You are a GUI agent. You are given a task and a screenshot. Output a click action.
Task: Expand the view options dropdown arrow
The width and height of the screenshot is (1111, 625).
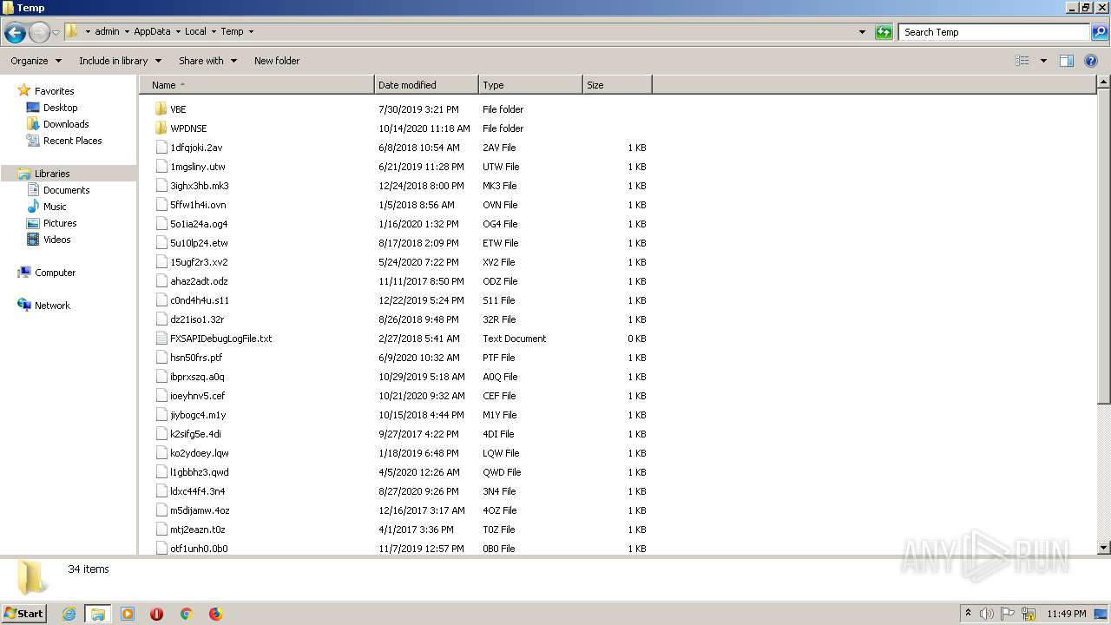(1043, 61)
